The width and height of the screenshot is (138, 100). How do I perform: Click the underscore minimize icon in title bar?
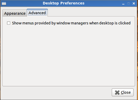click(123, 3)
